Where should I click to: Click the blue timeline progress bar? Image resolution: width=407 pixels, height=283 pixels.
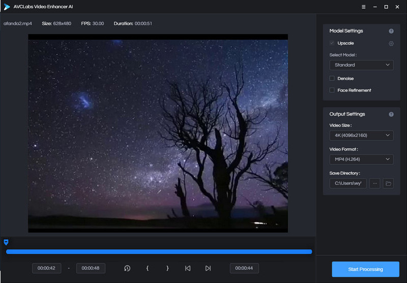click(x=159, y=251)
